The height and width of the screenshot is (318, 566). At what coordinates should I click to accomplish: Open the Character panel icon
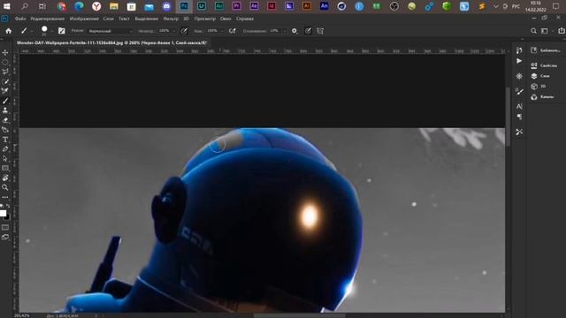(519, 106)
